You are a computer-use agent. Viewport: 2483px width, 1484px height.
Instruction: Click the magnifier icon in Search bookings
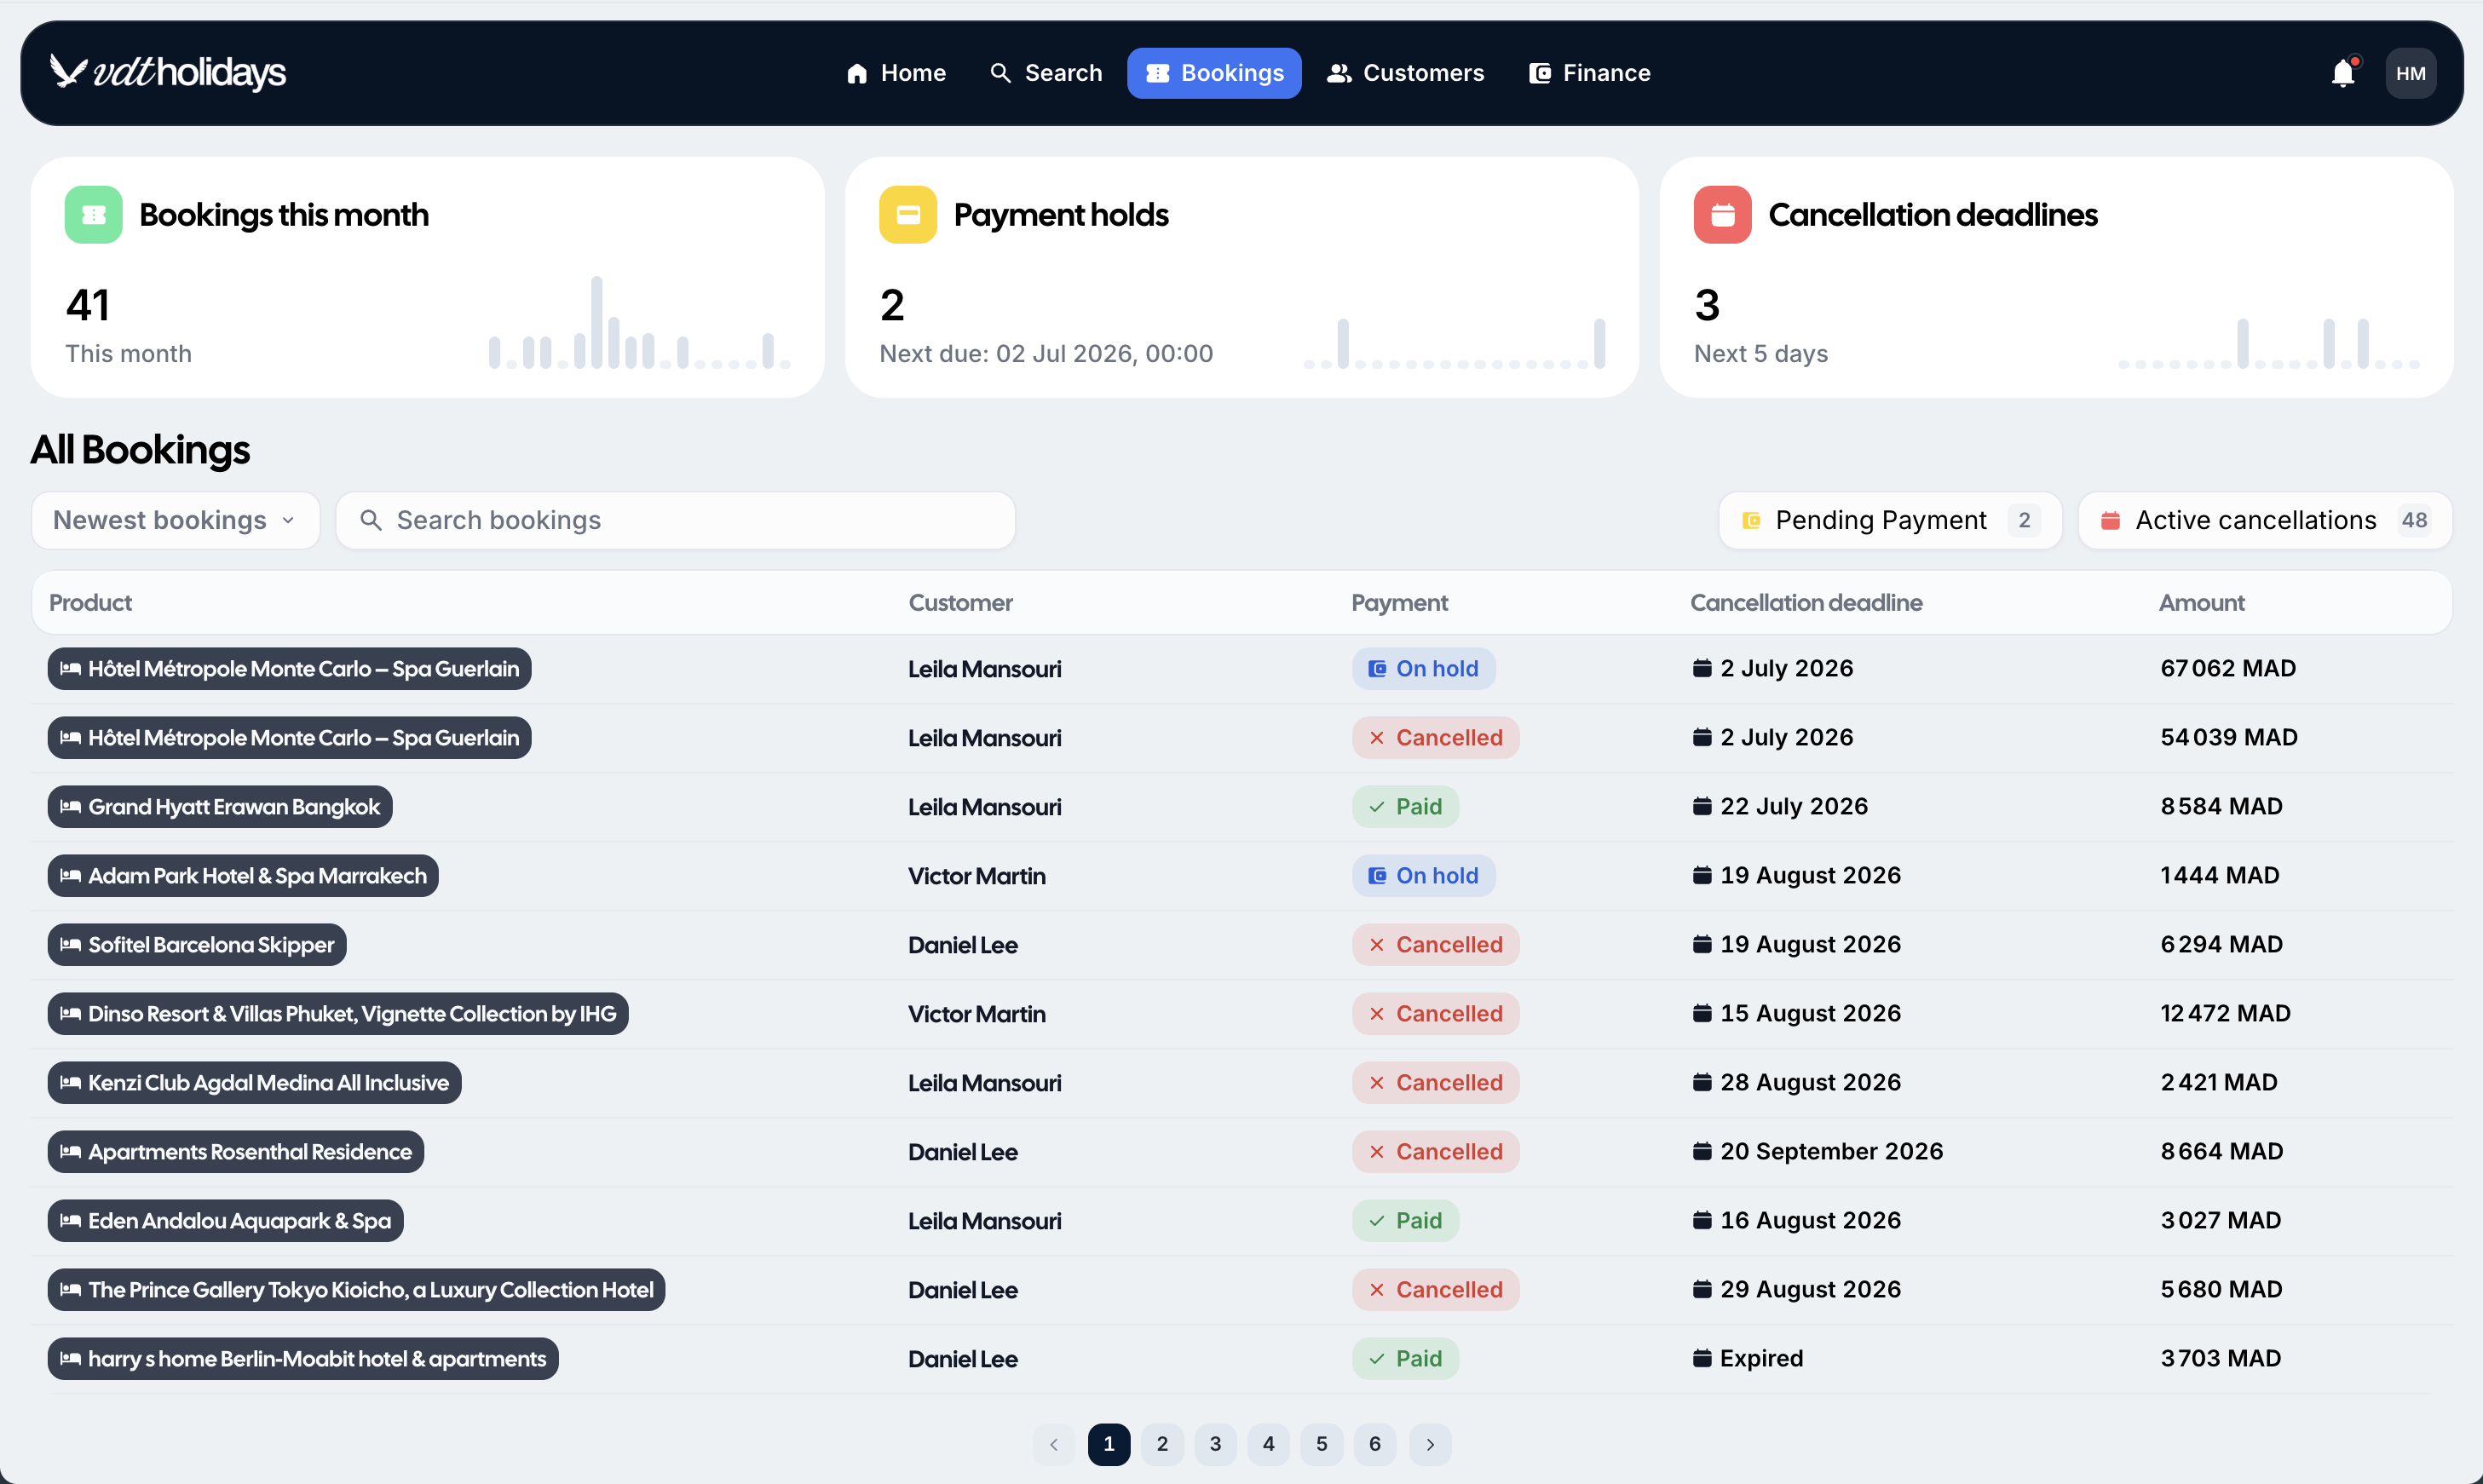coord(371,520)
